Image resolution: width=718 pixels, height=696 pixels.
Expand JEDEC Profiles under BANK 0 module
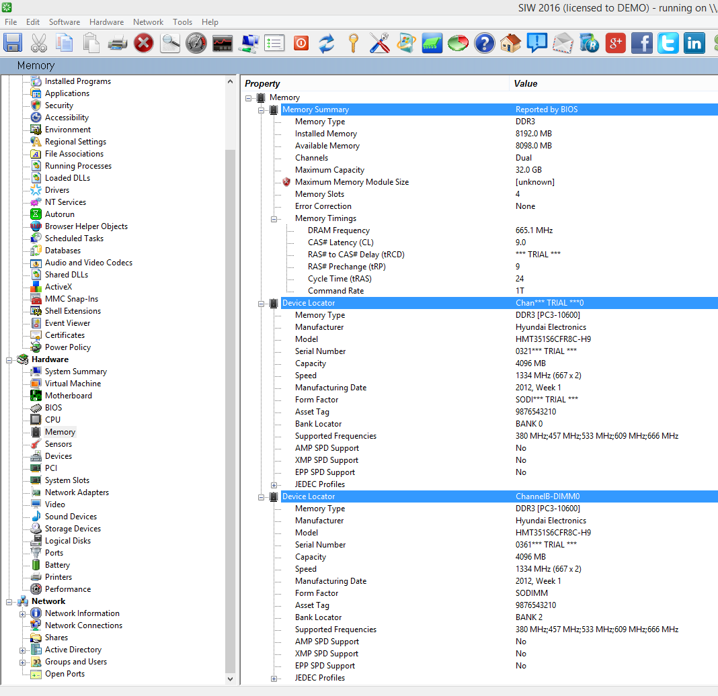[x=274, y=485]
